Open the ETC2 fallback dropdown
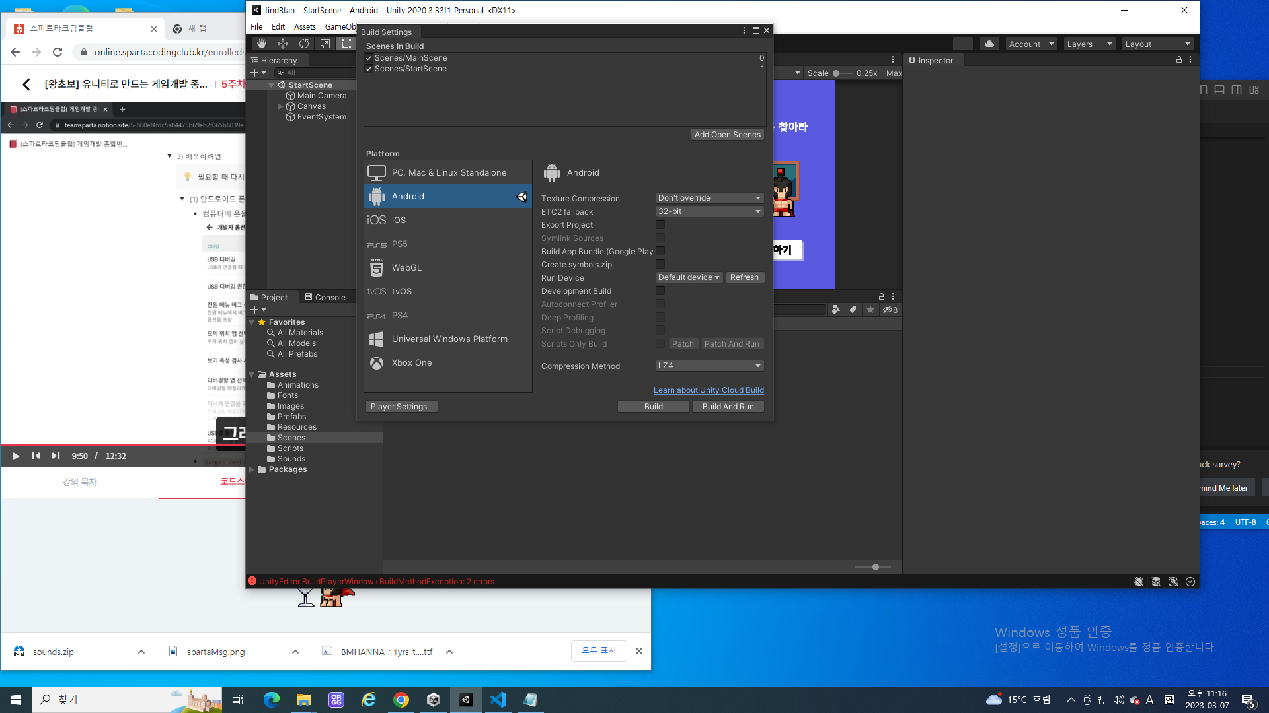 [x=710, y=211]
